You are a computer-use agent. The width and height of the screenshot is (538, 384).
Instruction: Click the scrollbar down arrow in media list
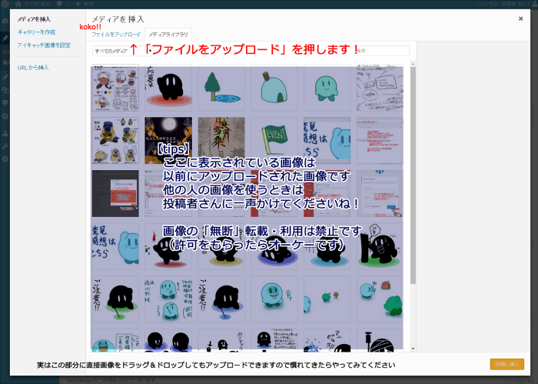pyautogui.click(x=413, y=348)
